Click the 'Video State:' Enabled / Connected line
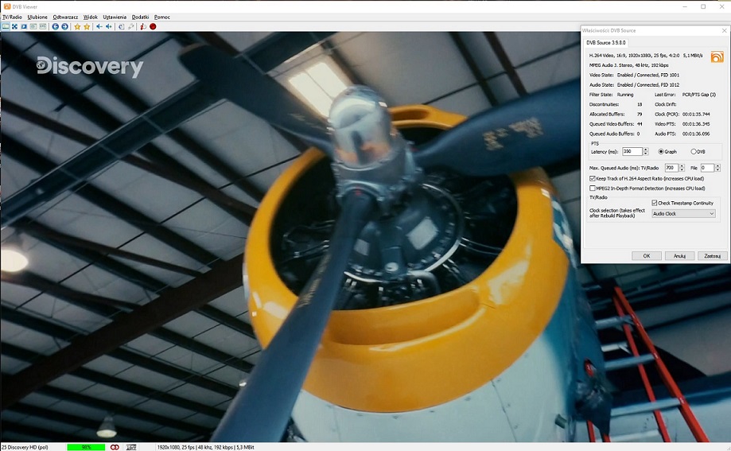Screen dimensions: 731x451 (634, 75)
